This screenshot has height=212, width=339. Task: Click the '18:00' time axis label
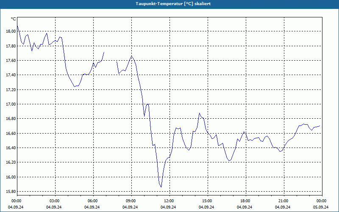pos(246,201)
